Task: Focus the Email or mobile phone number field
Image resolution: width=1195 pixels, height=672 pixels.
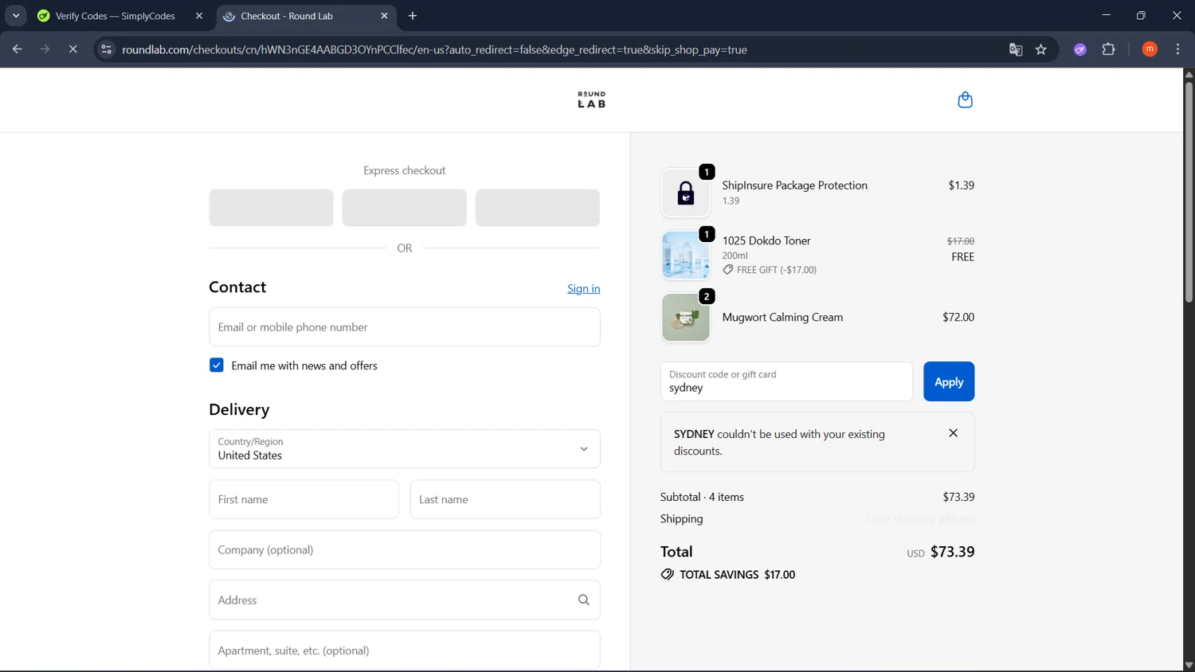Action: (x=405, y=327)
